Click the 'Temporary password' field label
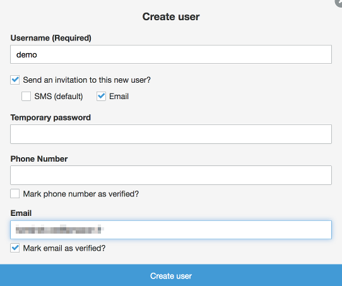 [50, 118]
